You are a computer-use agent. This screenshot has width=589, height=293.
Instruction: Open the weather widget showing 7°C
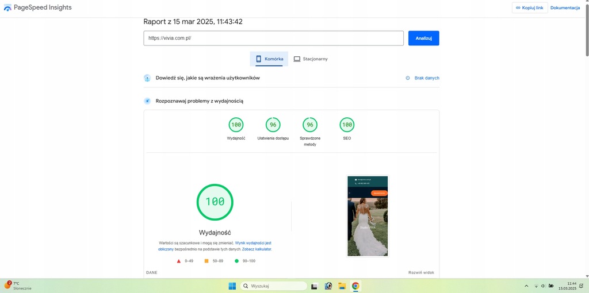(x=18, y=286)
